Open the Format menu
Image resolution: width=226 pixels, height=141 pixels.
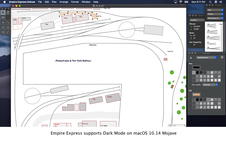coord(75,2)
